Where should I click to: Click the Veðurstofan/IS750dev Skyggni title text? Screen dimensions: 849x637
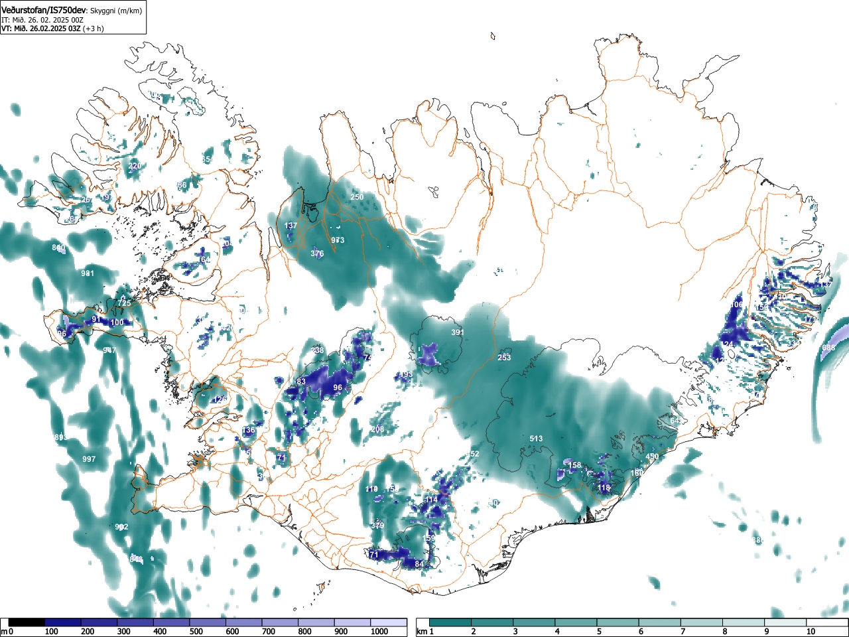72,11
